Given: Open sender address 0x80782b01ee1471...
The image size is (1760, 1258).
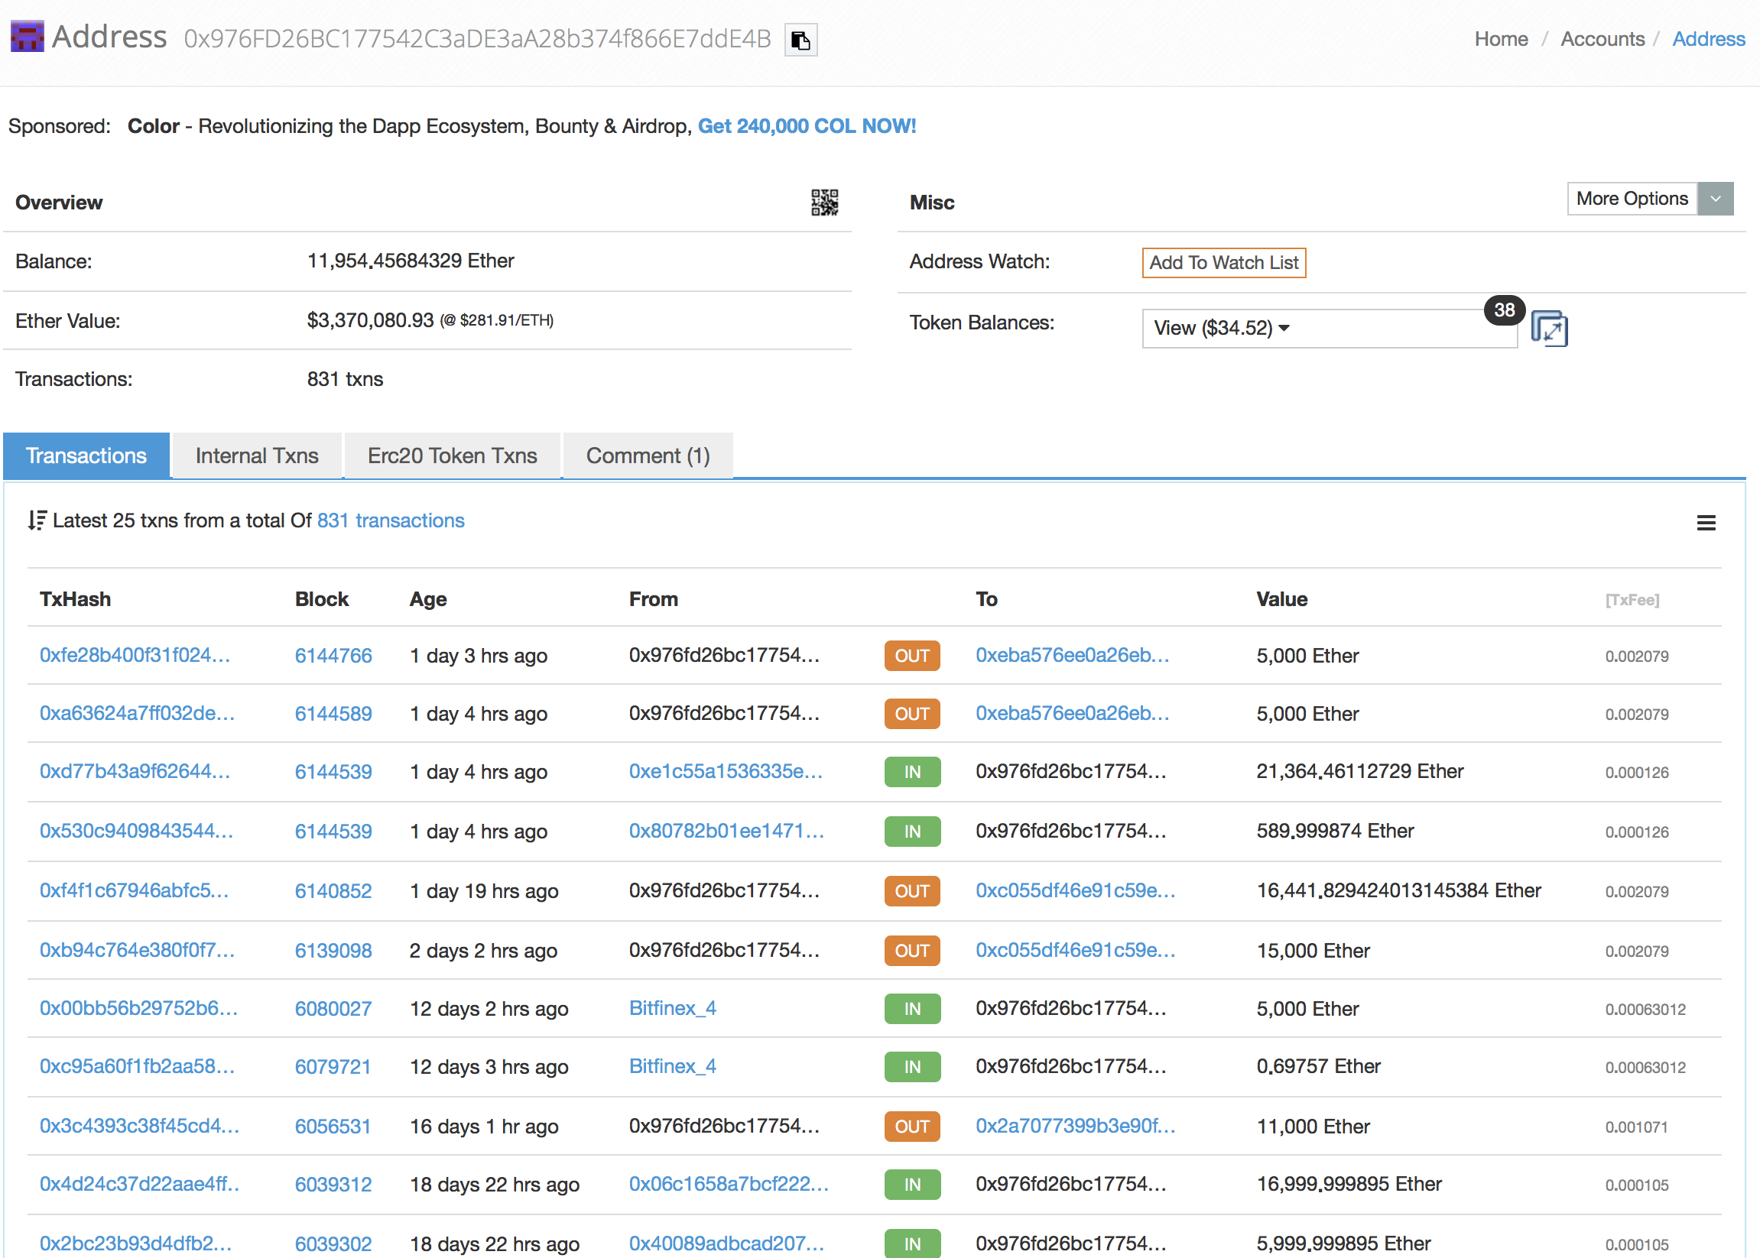Looking at the screenshot, I should 727,832.
